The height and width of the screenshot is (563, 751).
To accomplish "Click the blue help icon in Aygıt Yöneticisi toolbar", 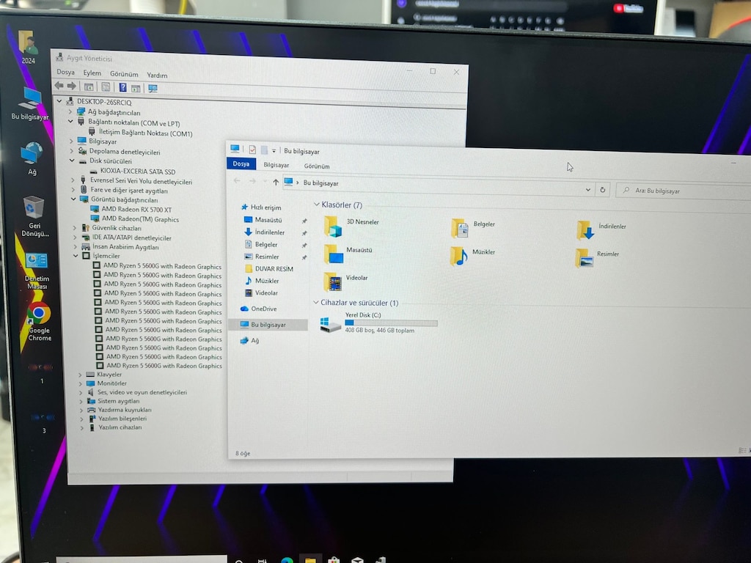I will [x=122, y=87].
